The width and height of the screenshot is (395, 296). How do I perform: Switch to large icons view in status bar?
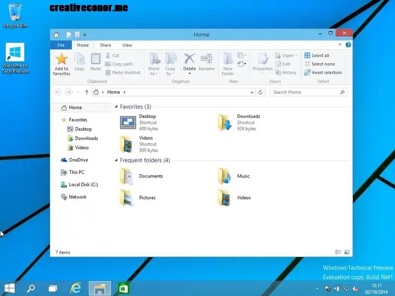(347, 252)
